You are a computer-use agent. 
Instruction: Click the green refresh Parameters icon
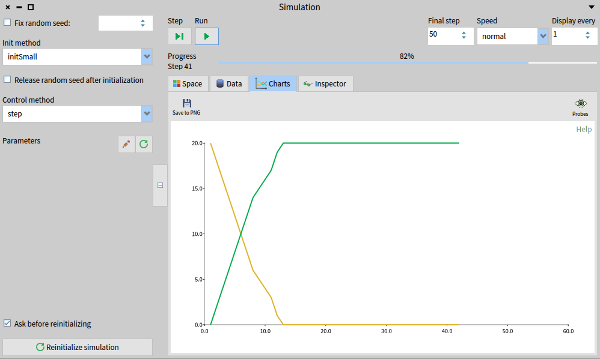click(144, 144)
